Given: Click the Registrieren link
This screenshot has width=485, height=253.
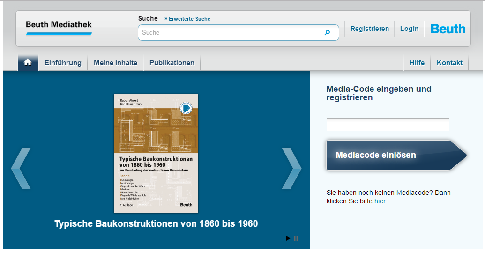Looking at the screenshot, I should click(x=370, y=29).
